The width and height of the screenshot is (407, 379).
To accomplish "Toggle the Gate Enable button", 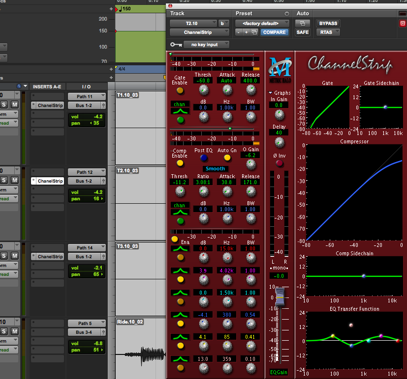I will 180,90.
